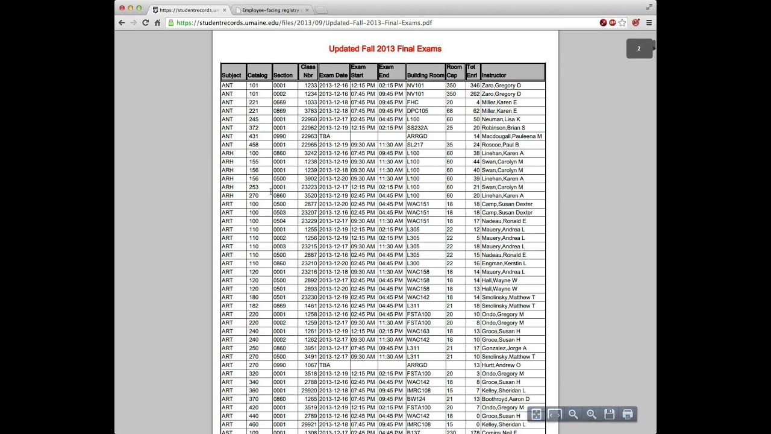Click enrollment value 262

[475, 94]
